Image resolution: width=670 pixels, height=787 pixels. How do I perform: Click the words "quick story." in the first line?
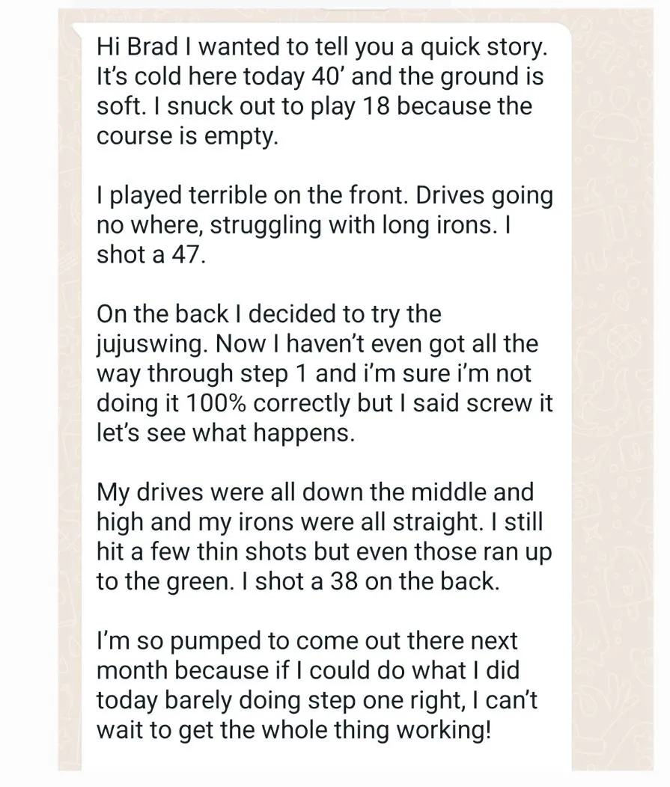[x=483, y=48]
